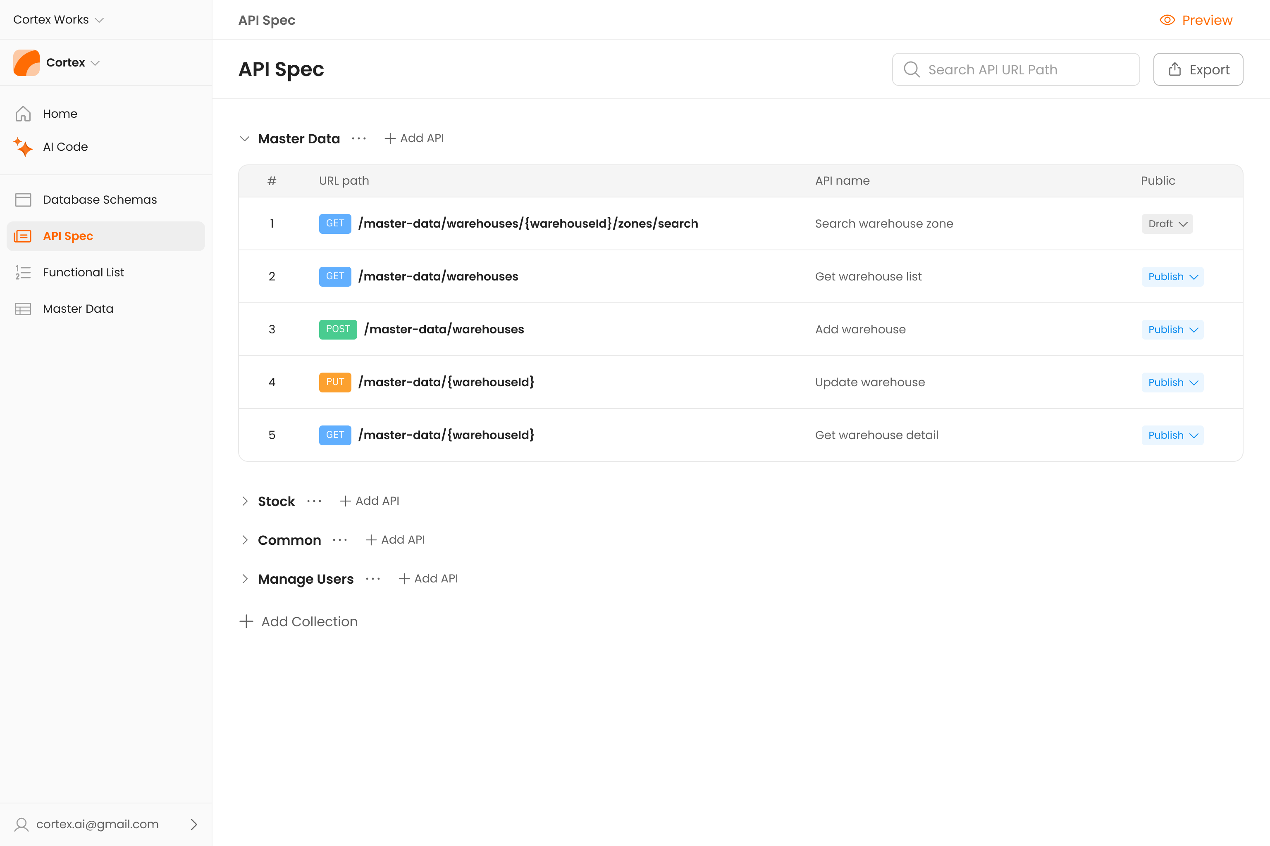This screenshot has width=1270, height=846.
Task: Open the Home icon in sidebar
Action: (x=23, y=114)
